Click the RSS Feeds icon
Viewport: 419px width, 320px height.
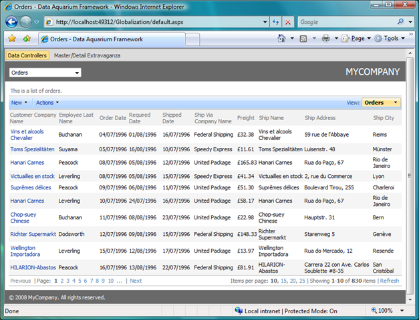pyautogui.click(x=303, y=39)
